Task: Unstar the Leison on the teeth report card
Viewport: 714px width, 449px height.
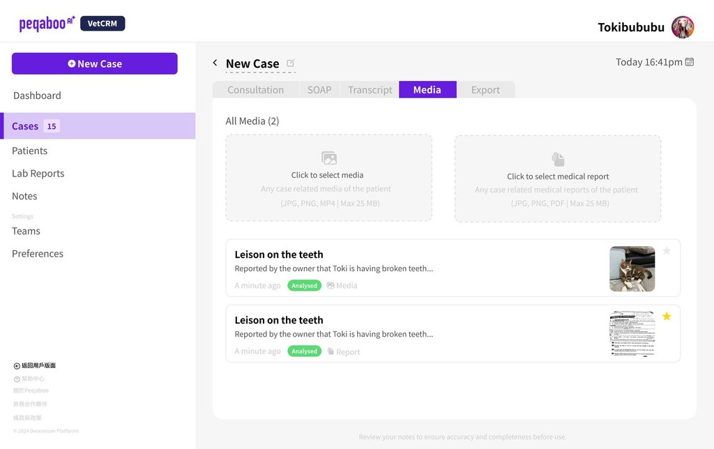Action: point(667,316)
